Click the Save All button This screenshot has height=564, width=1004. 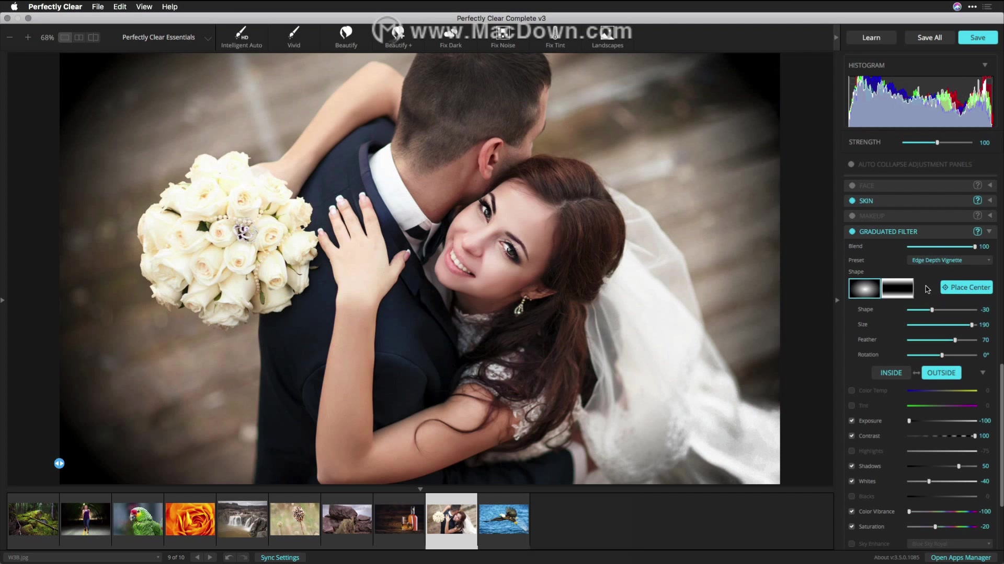[x=929, y=38]
